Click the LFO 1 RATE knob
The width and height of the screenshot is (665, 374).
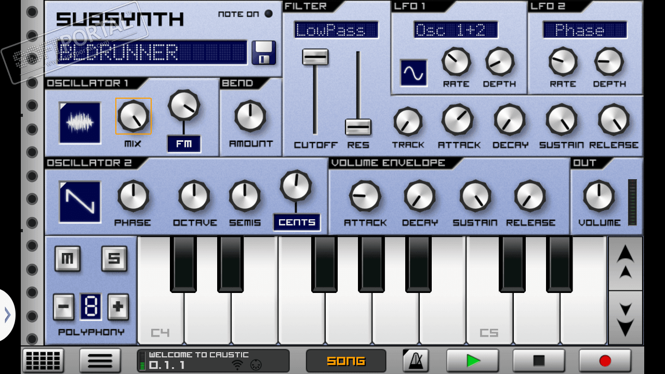pyautogui.click(x=456, y=61)
